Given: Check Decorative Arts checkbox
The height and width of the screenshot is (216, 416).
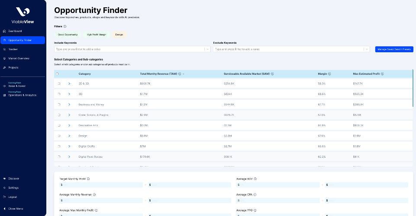Looking at the screenshot, I should click(x=59, y=125).
